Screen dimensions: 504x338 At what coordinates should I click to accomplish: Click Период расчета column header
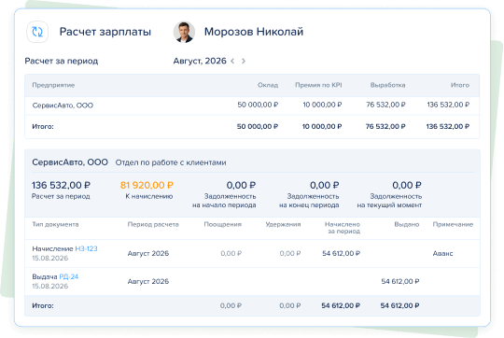[x=153, y=224]
